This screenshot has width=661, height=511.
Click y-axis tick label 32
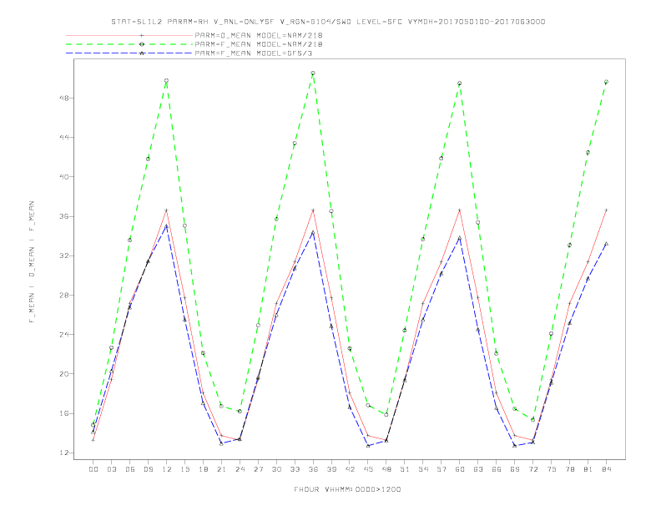click(x=64, y=256)
